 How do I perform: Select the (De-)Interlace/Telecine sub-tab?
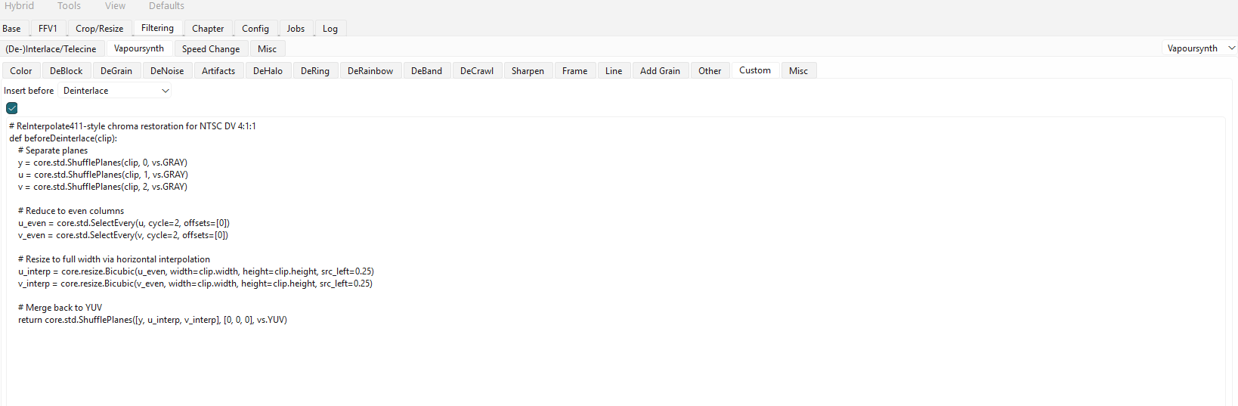tap(51, 49)
